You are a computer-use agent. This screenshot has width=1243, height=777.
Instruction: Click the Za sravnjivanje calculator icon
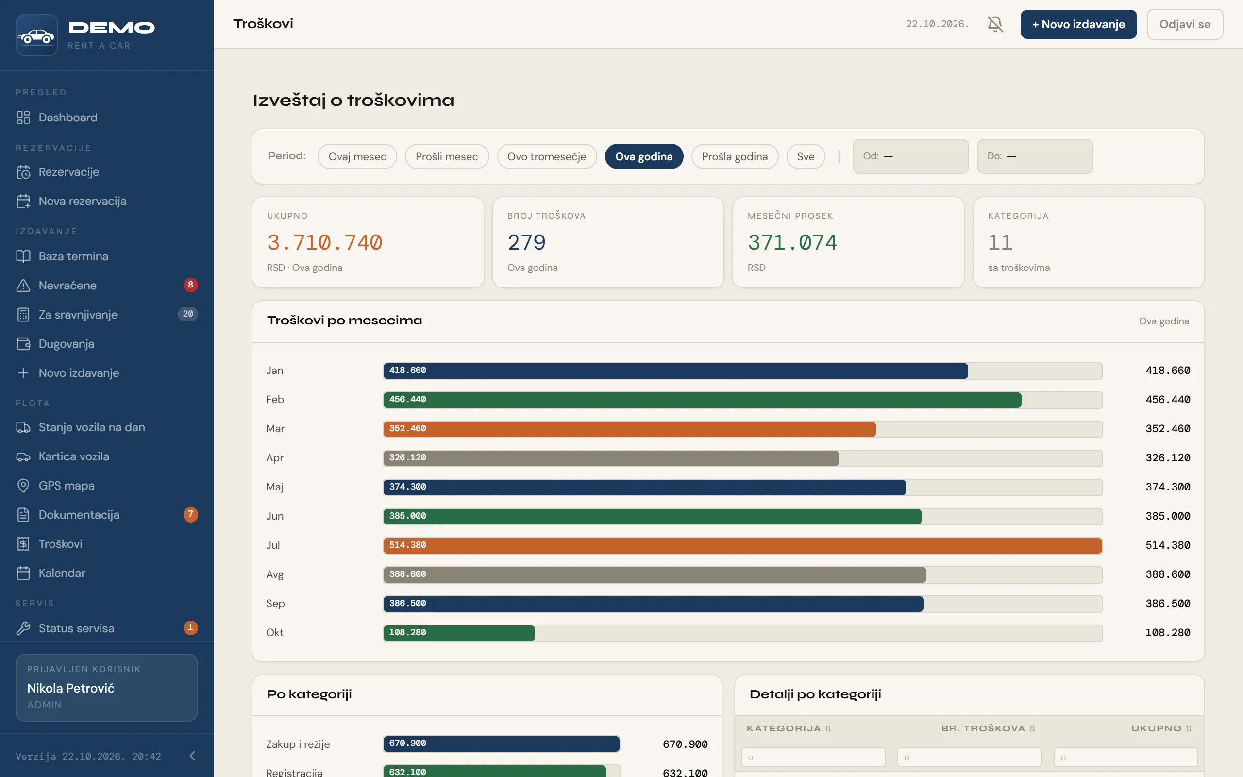click(x=23, y=315)
